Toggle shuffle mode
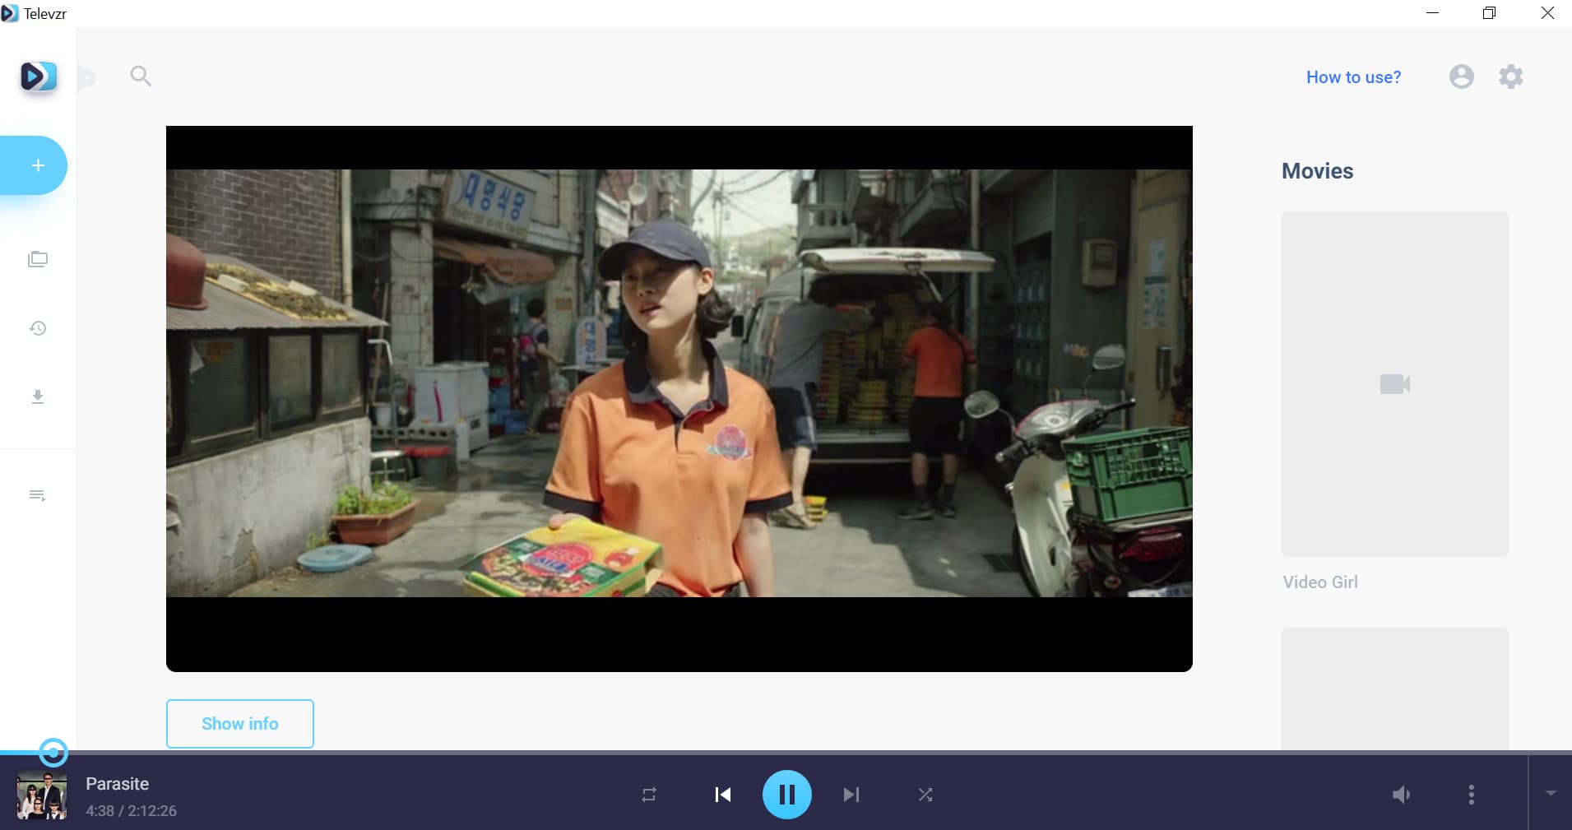This screenshot has height=830, width=1572. click(x=925, y=795)
